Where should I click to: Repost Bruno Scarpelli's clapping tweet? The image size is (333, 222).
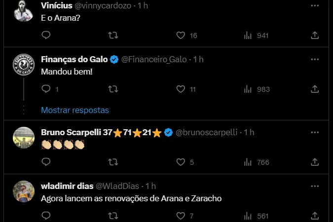pyautogui.click(x=113, y=162)
